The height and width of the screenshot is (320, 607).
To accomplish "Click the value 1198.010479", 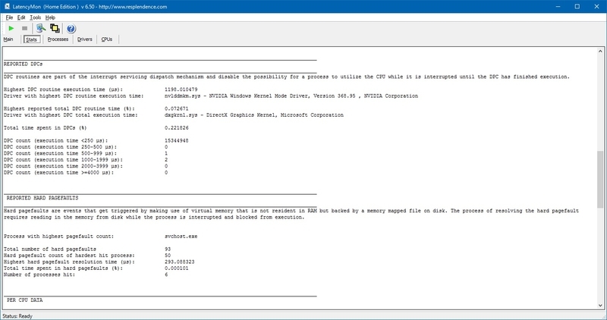I will (x=181, y=89).
